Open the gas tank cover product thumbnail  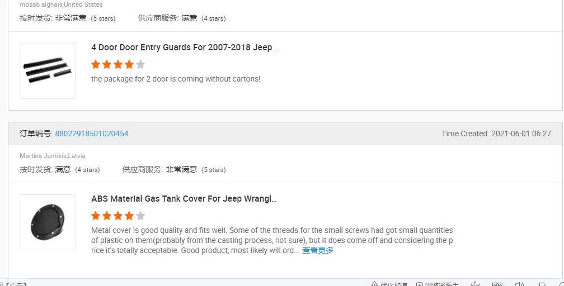click(48, 222)
